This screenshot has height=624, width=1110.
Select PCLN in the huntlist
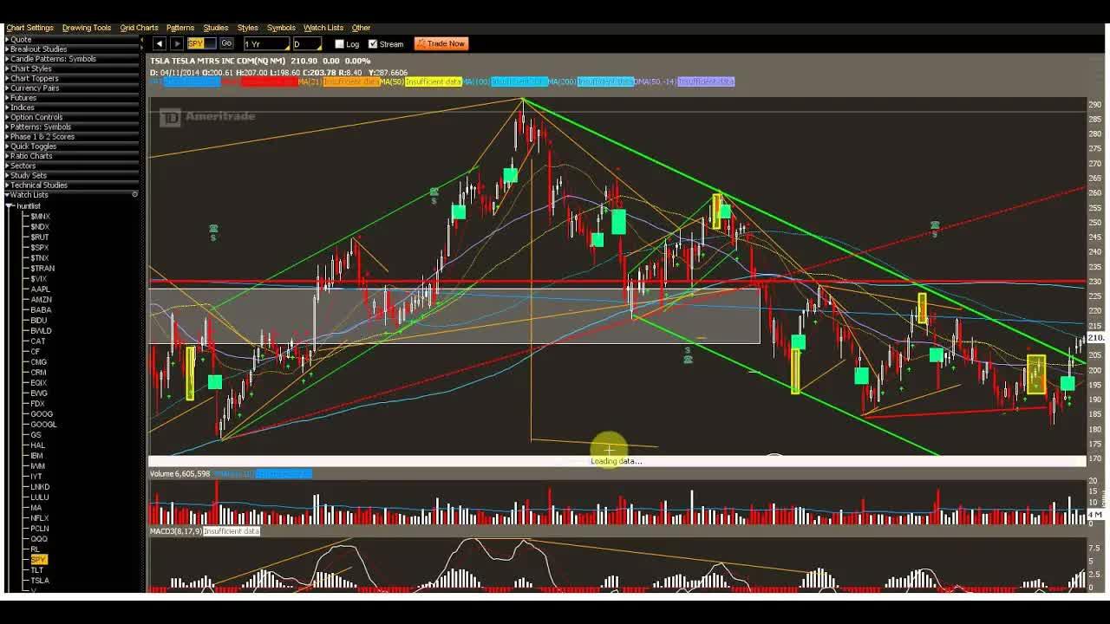click(x=39, y=529)
